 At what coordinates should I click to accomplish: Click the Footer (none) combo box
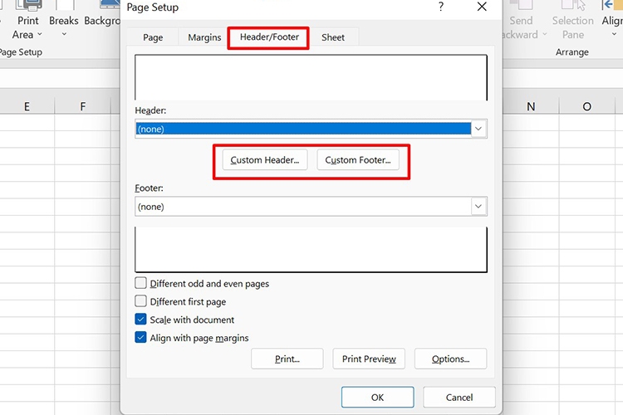311,207
